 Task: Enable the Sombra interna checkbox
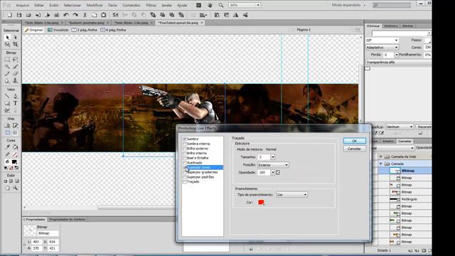point(184,144)
